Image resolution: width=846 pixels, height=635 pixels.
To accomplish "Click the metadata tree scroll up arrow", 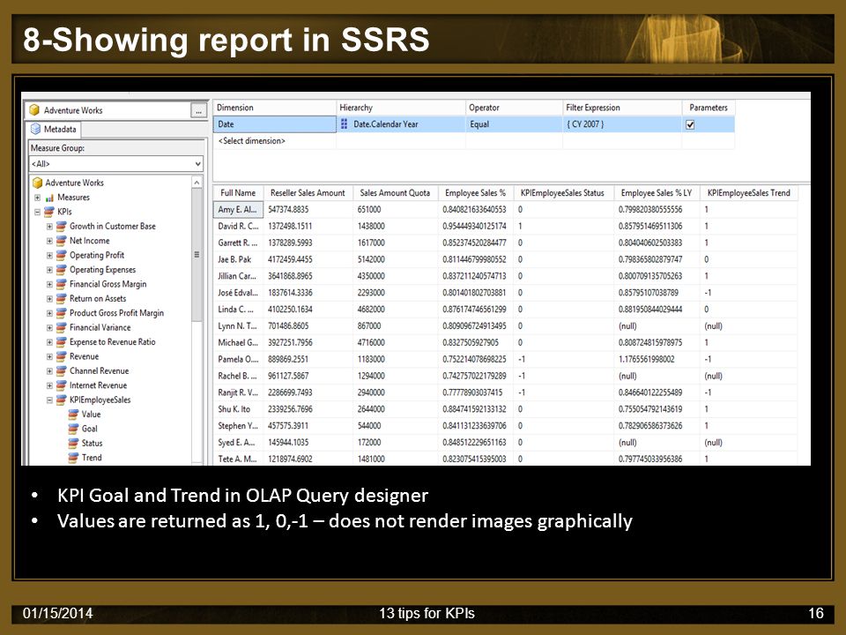I will [x=197, y=183].
